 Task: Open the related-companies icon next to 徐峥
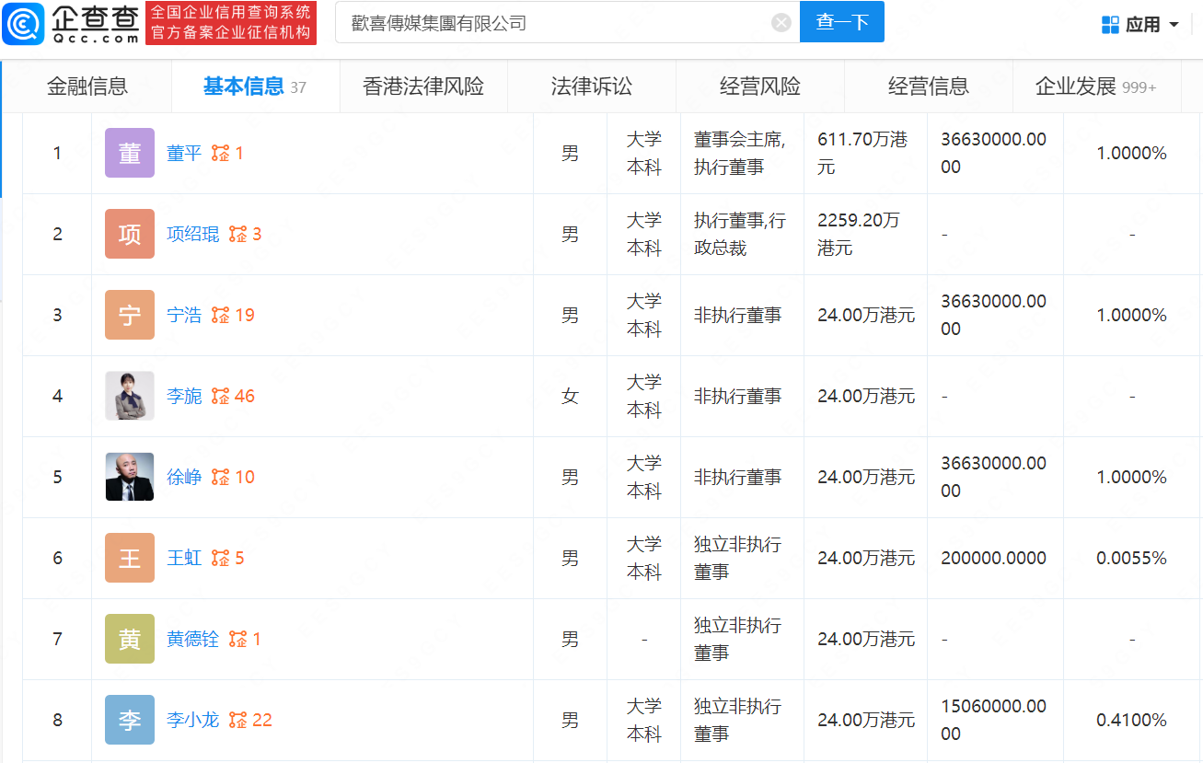coord(220,478)
